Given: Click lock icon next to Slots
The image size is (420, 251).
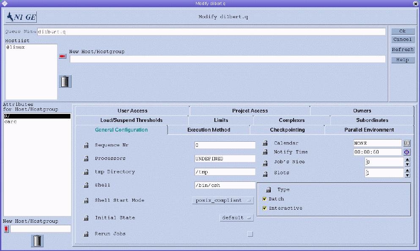Looking at the screenshot, I should (265, 174).
